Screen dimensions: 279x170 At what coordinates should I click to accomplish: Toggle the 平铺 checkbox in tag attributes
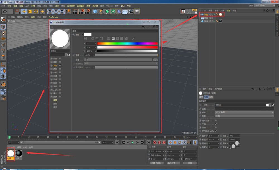point(216,124)
